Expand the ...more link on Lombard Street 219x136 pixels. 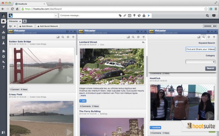83,96
